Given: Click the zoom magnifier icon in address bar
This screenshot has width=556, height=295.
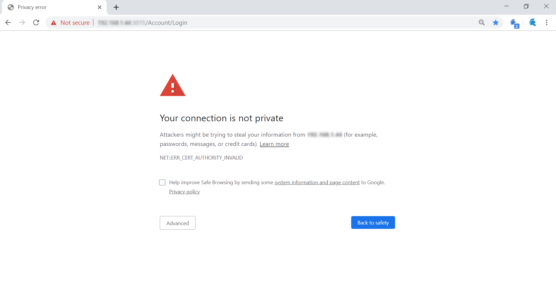Looking at the screenshot, I should click(x=482, y=23).
